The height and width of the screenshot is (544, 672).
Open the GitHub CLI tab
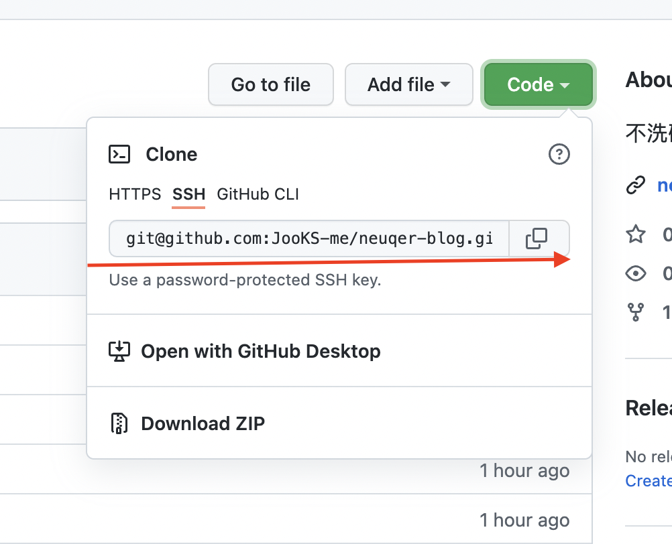[258, 194]
